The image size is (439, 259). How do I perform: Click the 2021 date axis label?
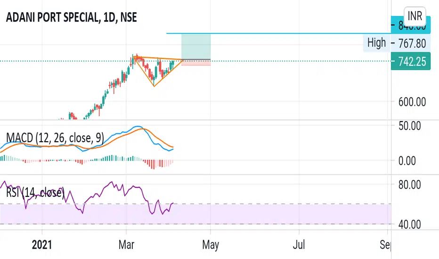[42, 245]
